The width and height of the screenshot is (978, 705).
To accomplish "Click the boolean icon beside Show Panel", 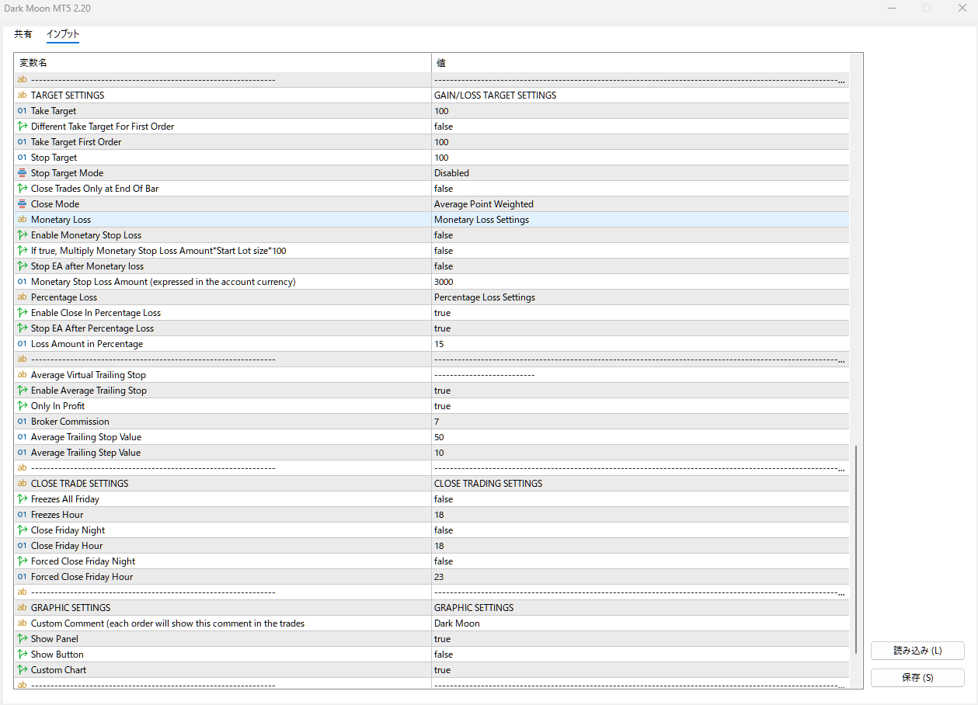I will tap(22, 639).
